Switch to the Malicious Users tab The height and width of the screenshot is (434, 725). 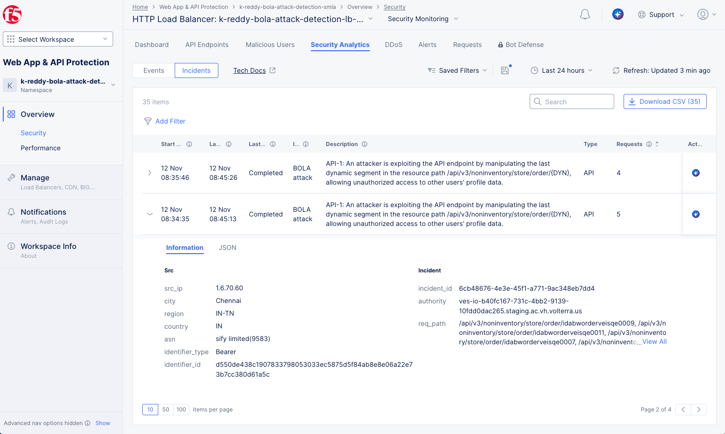point(270,45)
